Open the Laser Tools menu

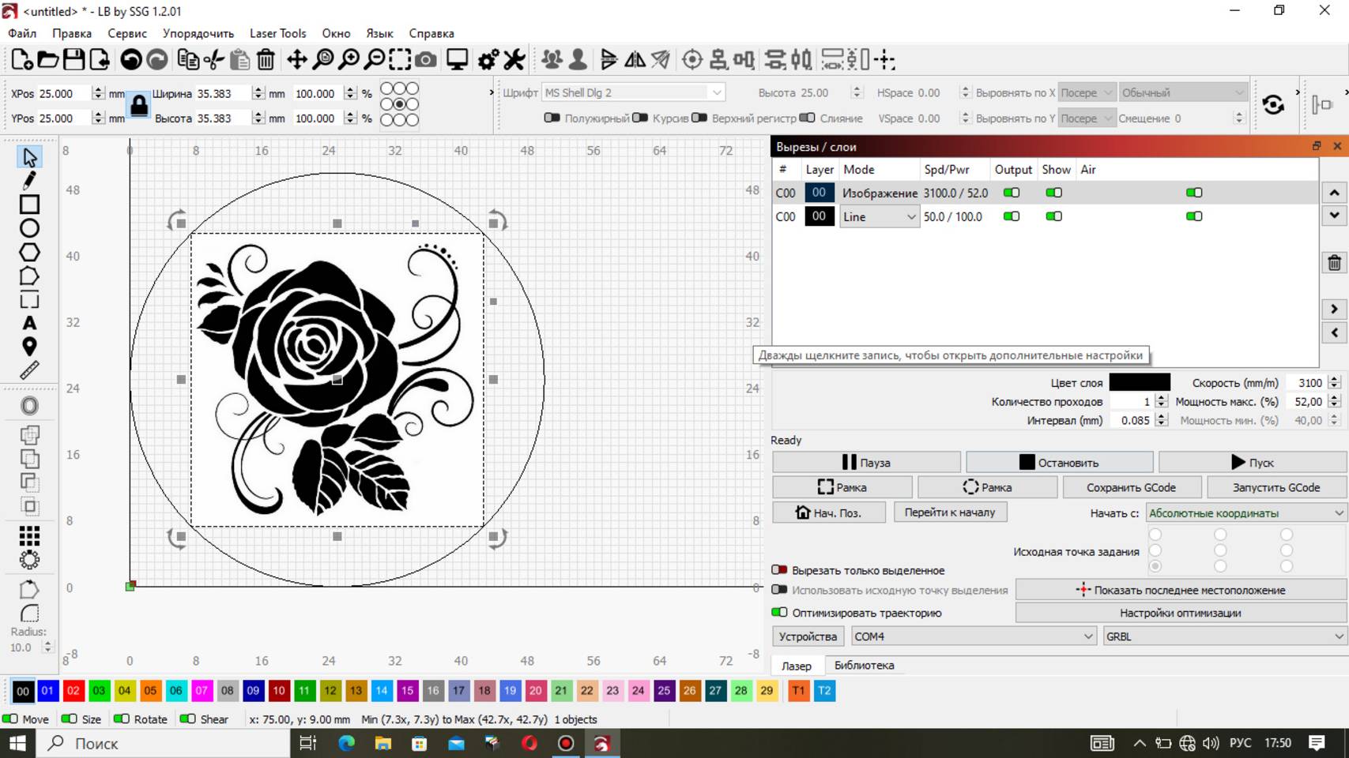[277, 33]
